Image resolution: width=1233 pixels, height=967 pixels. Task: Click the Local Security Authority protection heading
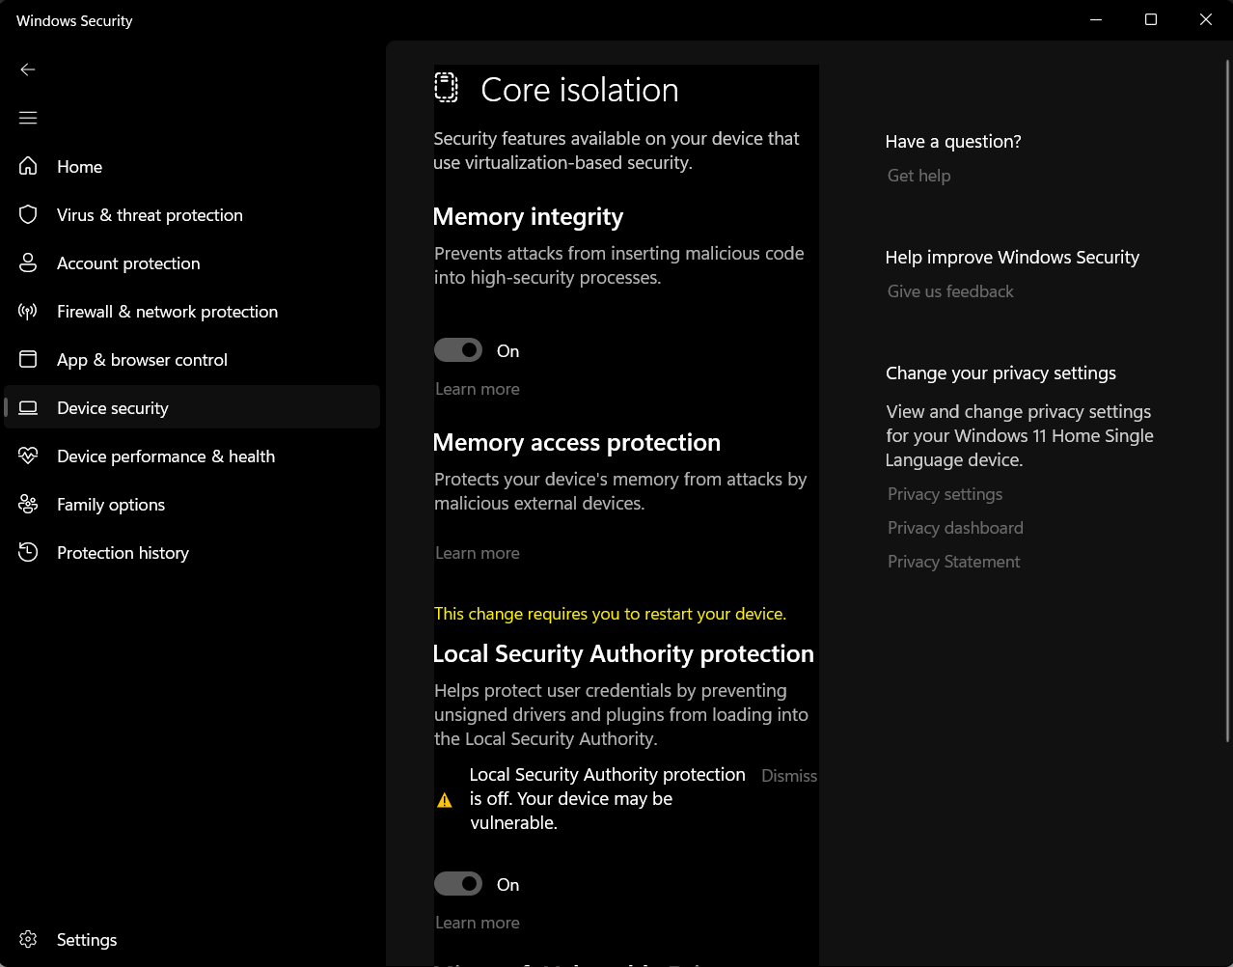pos(623,653)
